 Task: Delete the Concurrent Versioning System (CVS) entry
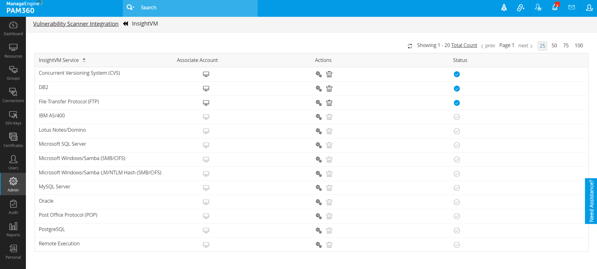tap(329, 74)
